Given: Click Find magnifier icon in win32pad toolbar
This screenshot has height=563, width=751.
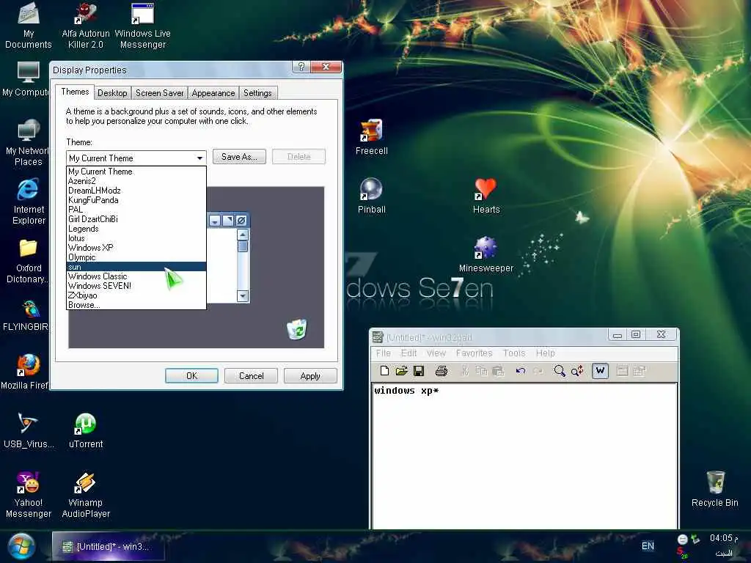Looking at the screenshot, I should coord(559,370).
